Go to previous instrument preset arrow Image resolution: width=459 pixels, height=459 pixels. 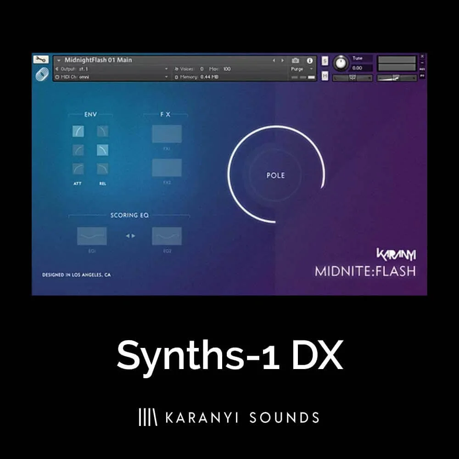[x=274, y=60]
